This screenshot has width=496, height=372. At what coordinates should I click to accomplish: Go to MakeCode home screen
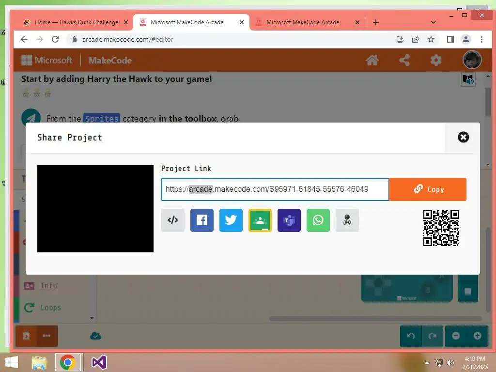(372, 60)
